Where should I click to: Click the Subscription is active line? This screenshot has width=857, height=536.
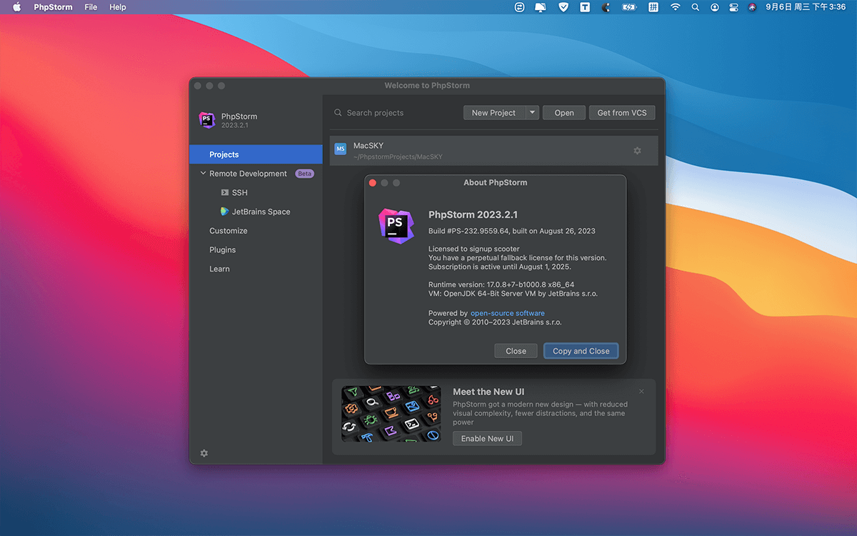pos(499,267)
